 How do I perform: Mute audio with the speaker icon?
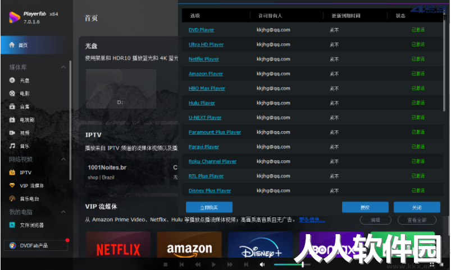pyautogui.click(x=262, y=264)
